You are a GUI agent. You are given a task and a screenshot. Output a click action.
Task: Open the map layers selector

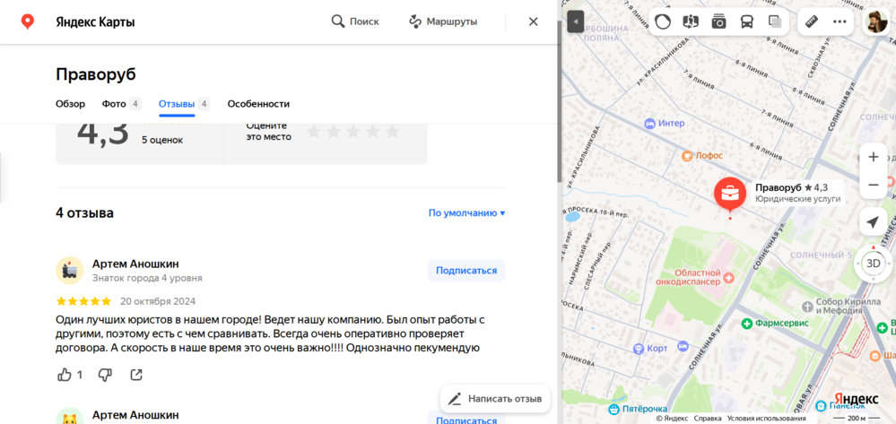pos(775,22)
